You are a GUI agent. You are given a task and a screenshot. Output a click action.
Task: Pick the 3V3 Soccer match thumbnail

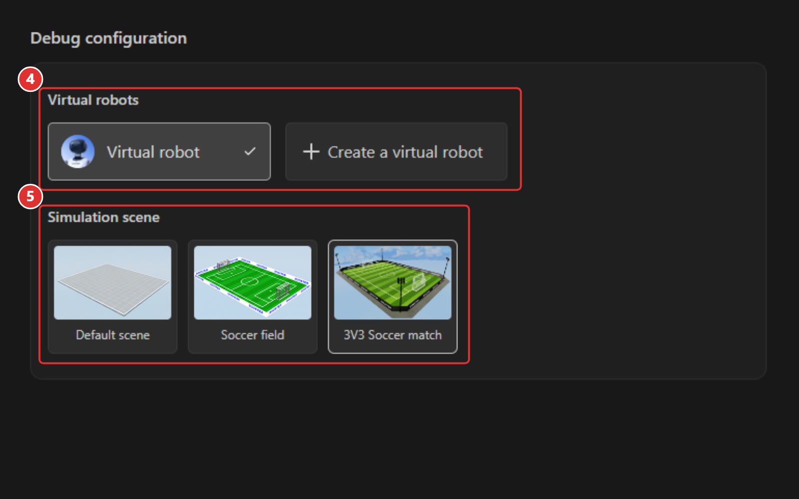click(x=393, y=282)
